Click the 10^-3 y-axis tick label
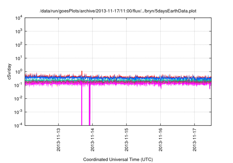The image size is (233, 163). pos(18,112)
